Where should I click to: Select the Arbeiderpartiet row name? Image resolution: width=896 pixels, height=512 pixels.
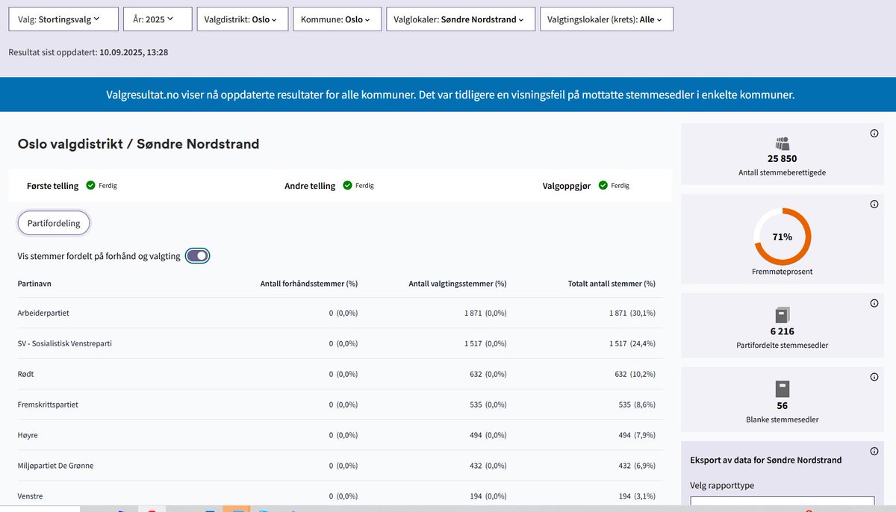(43, 313)
